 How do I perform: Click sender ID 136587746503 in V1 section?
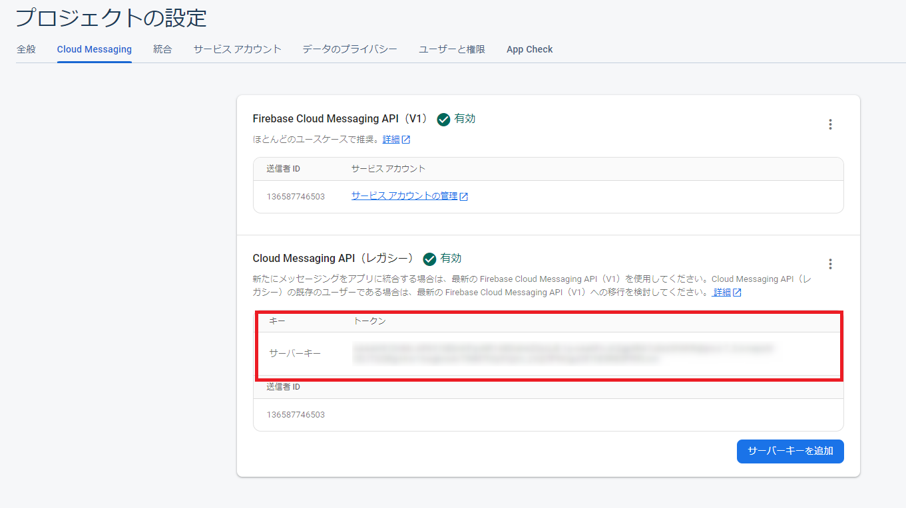click(x=296, y=197)
